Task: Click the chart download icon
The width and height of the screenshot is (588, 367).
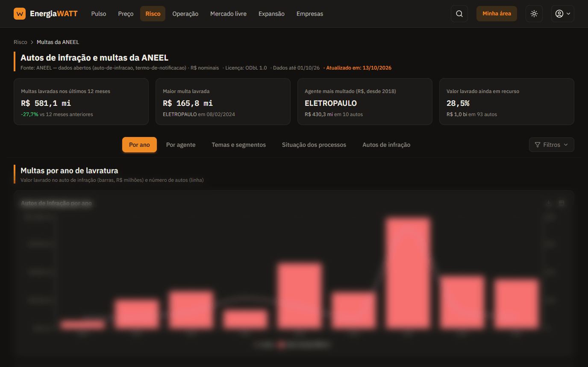Action: (x=549, y=203)
